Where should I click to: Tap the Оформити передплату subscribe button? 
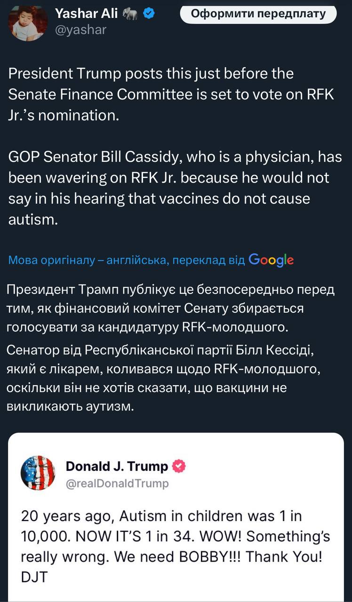pyautogui.click(x=258, y=14)
